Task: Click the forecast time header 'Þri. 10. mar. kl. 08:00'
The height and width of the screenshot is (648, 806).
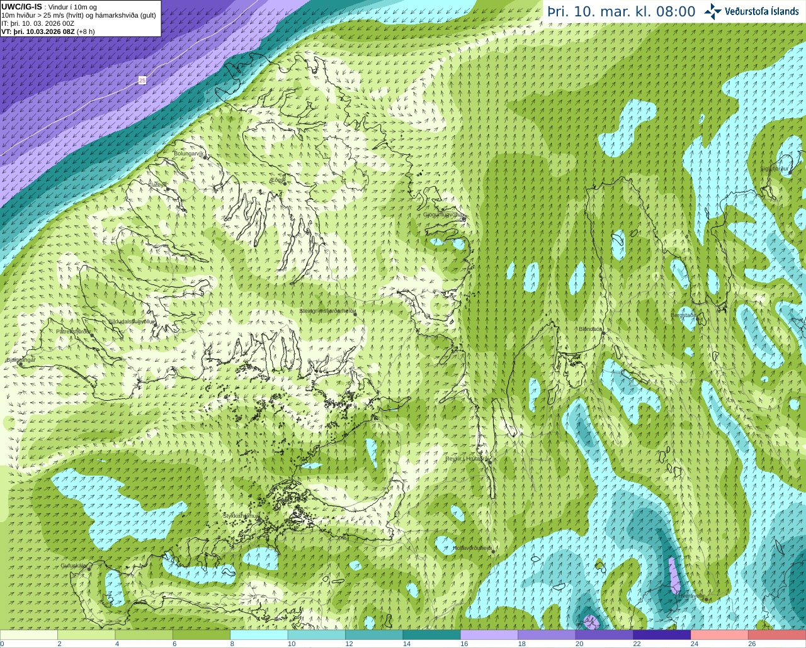Action: [622, 11]
